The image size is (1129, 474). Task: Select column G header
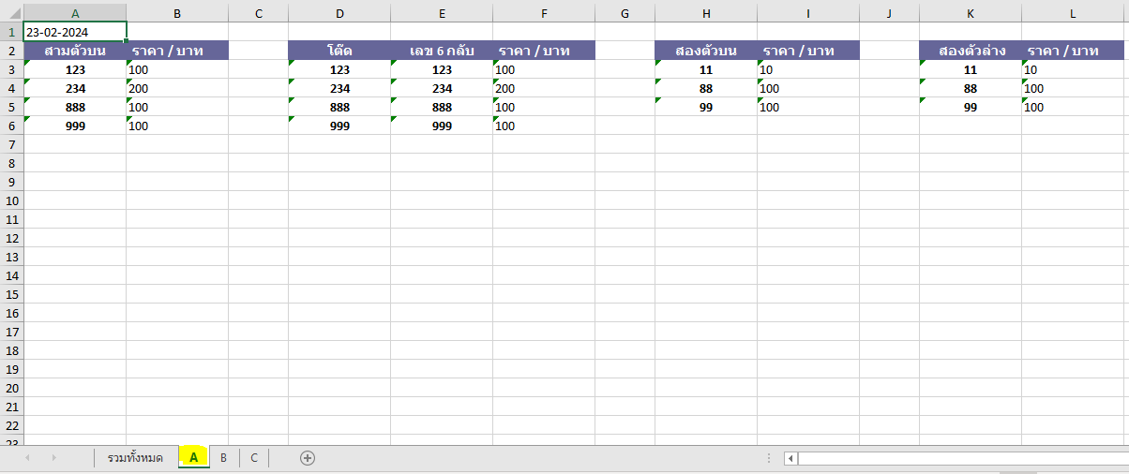(x=625, y=12)
